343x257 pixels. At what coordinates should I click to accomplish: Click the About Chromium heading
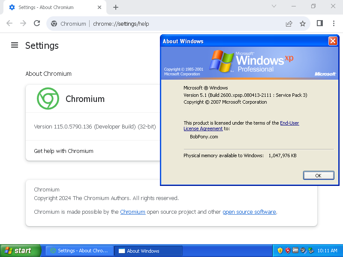point(48,74)
